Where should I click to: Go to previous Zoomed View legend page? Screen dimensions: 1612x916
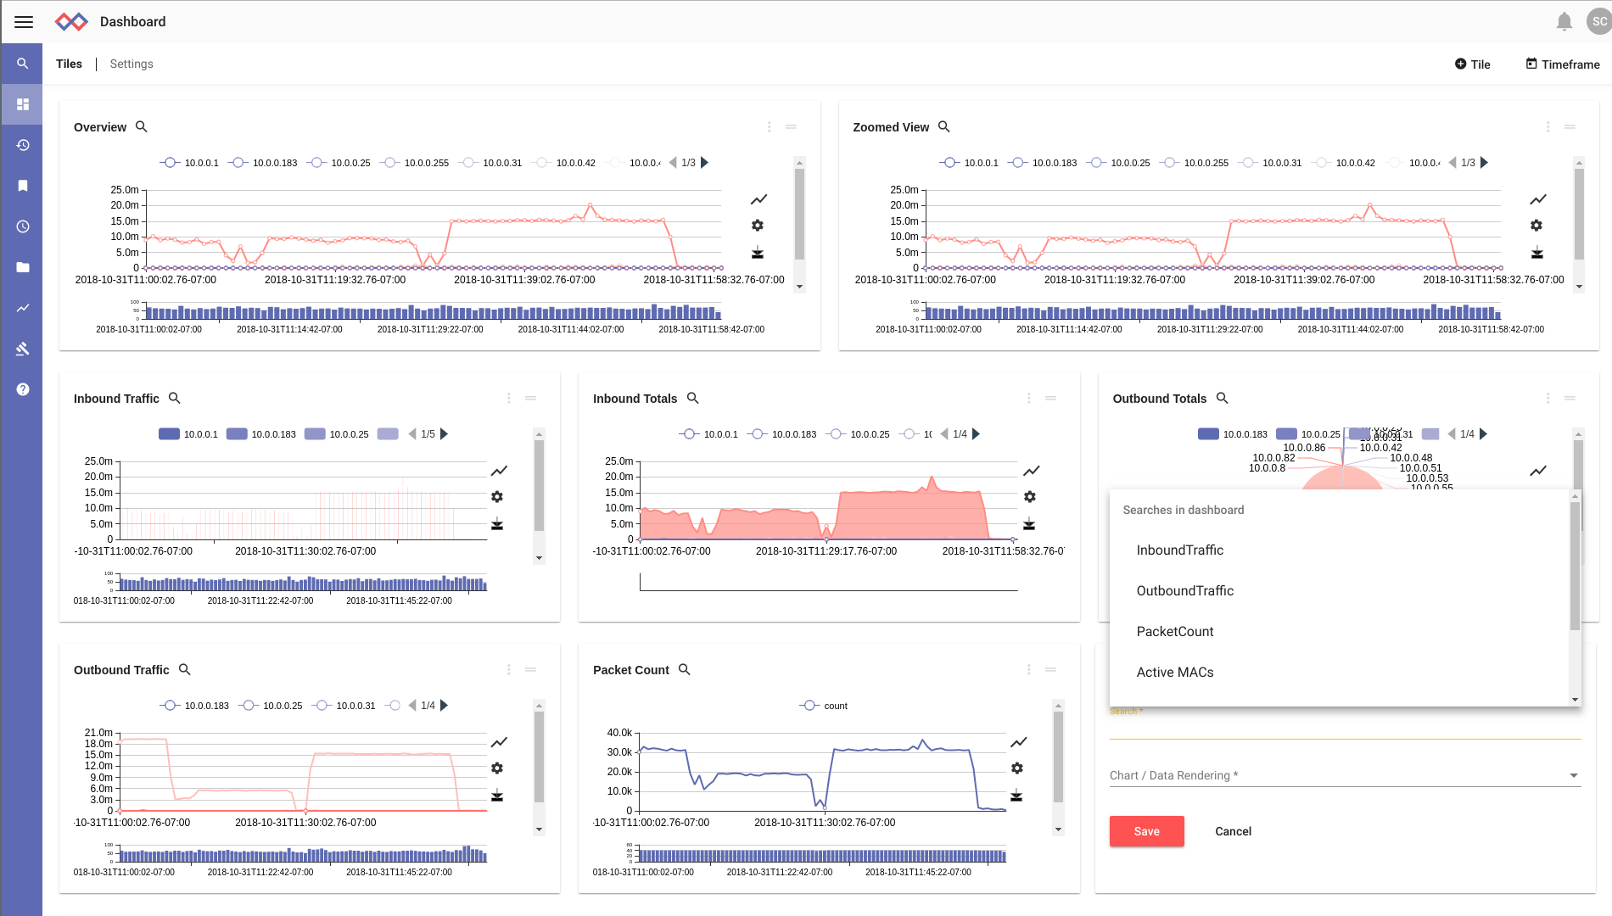tap(1452, 163)
